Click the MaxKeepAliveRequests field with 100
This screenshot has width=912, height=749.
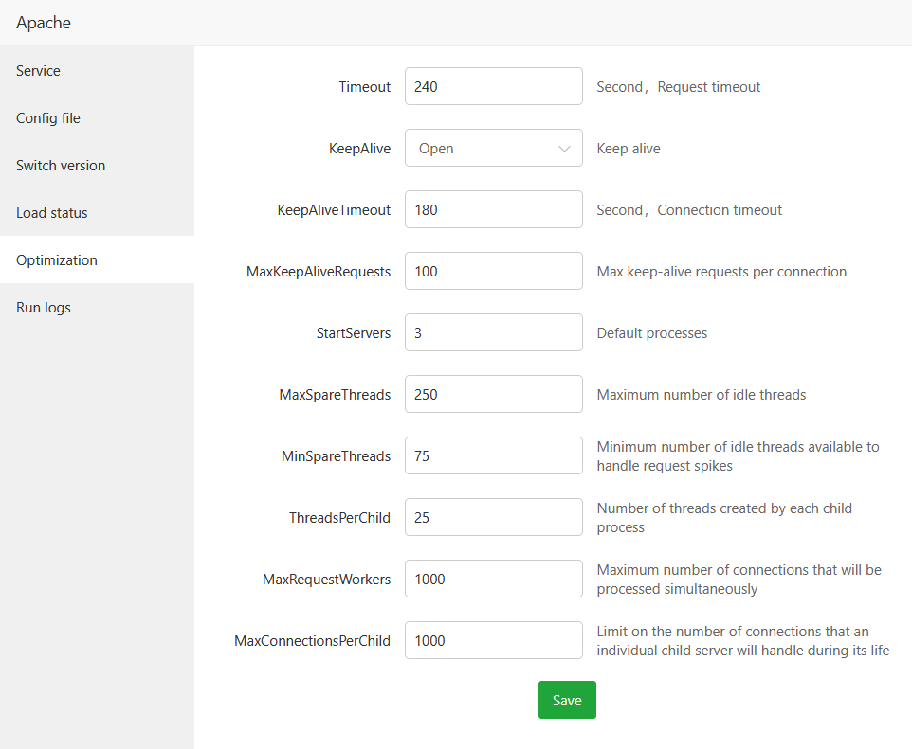tap(493, 272)
